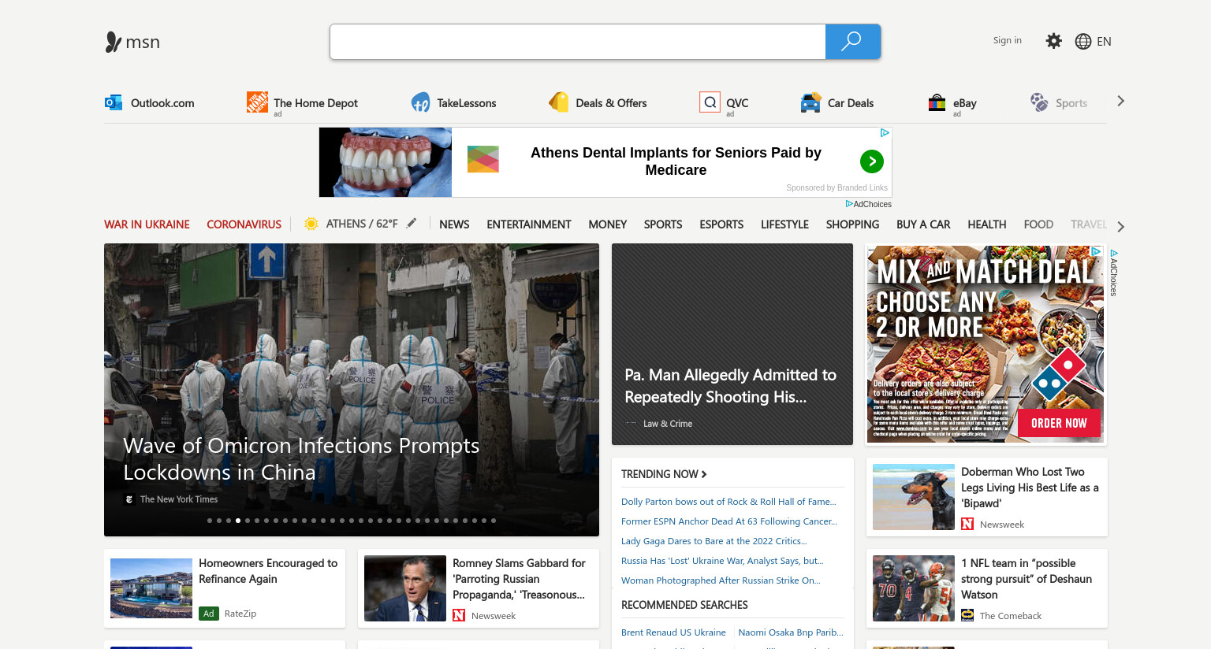Open the LIFESTYLE section
This screenshot has width=1211, height=649.
[x=784, y=224]
